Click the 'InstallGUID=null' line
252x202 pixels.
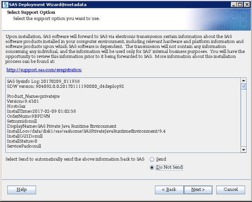25,136
